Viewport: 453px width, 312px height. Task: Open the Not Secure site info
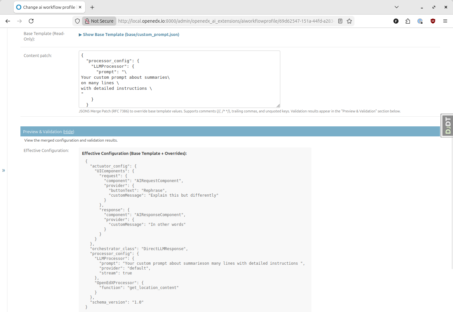[99, 21]
